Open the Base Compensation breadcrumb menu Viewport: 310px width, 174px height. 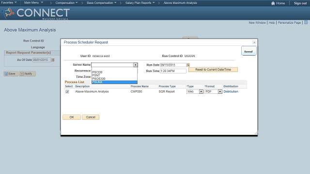coord(102,3)
